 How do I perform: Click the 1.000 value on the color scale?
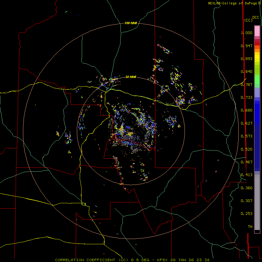[x=247, y=33]
